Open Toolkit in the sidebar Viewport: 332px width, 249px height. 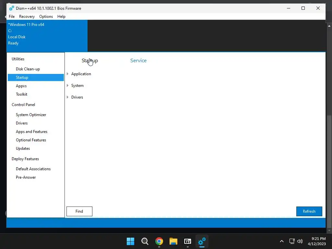(22, 94)
